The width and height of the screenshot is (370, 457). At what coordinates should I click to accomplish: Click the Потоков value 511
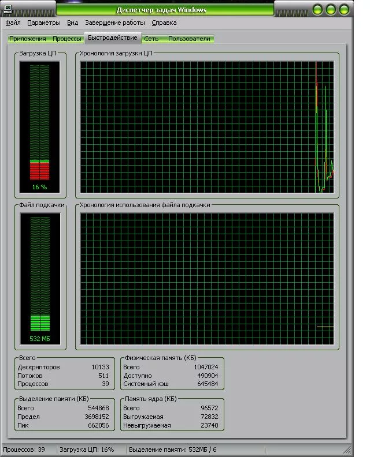103,376
